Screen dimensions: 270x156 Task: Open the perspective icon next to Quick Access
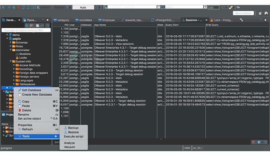pos(260,13)
